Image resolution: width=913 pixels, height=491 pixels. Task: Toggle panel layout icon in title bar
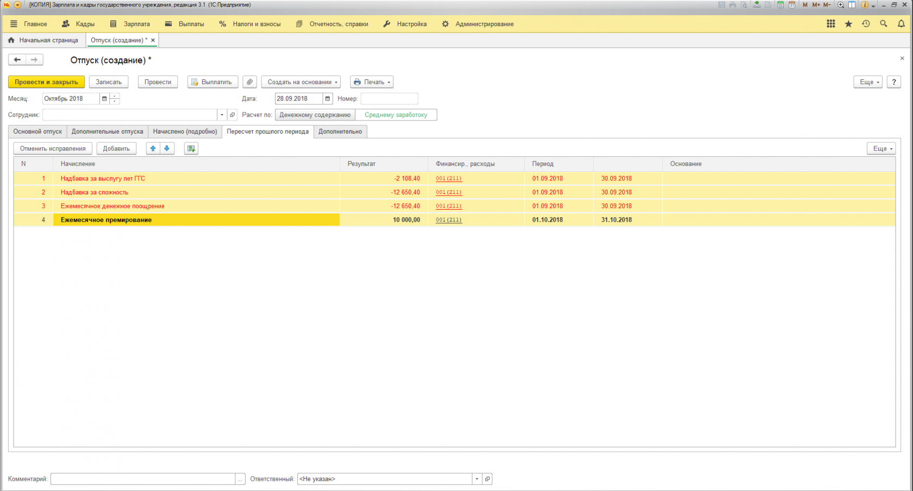pos(852,5)
